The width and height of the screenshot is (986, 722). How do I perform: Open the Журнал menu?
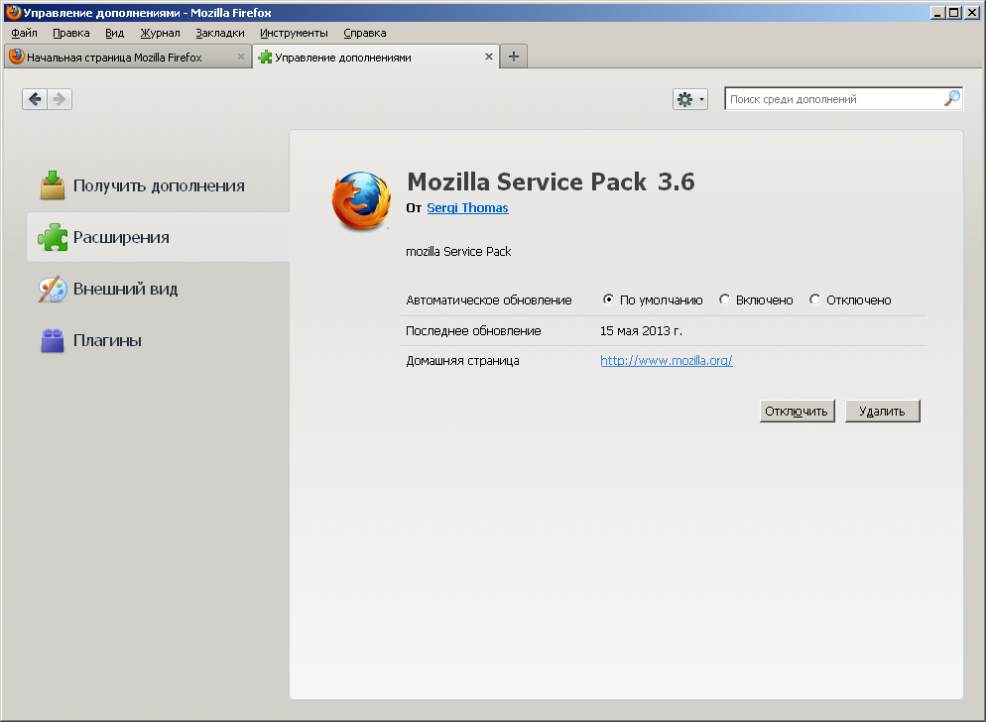(160, 33)
